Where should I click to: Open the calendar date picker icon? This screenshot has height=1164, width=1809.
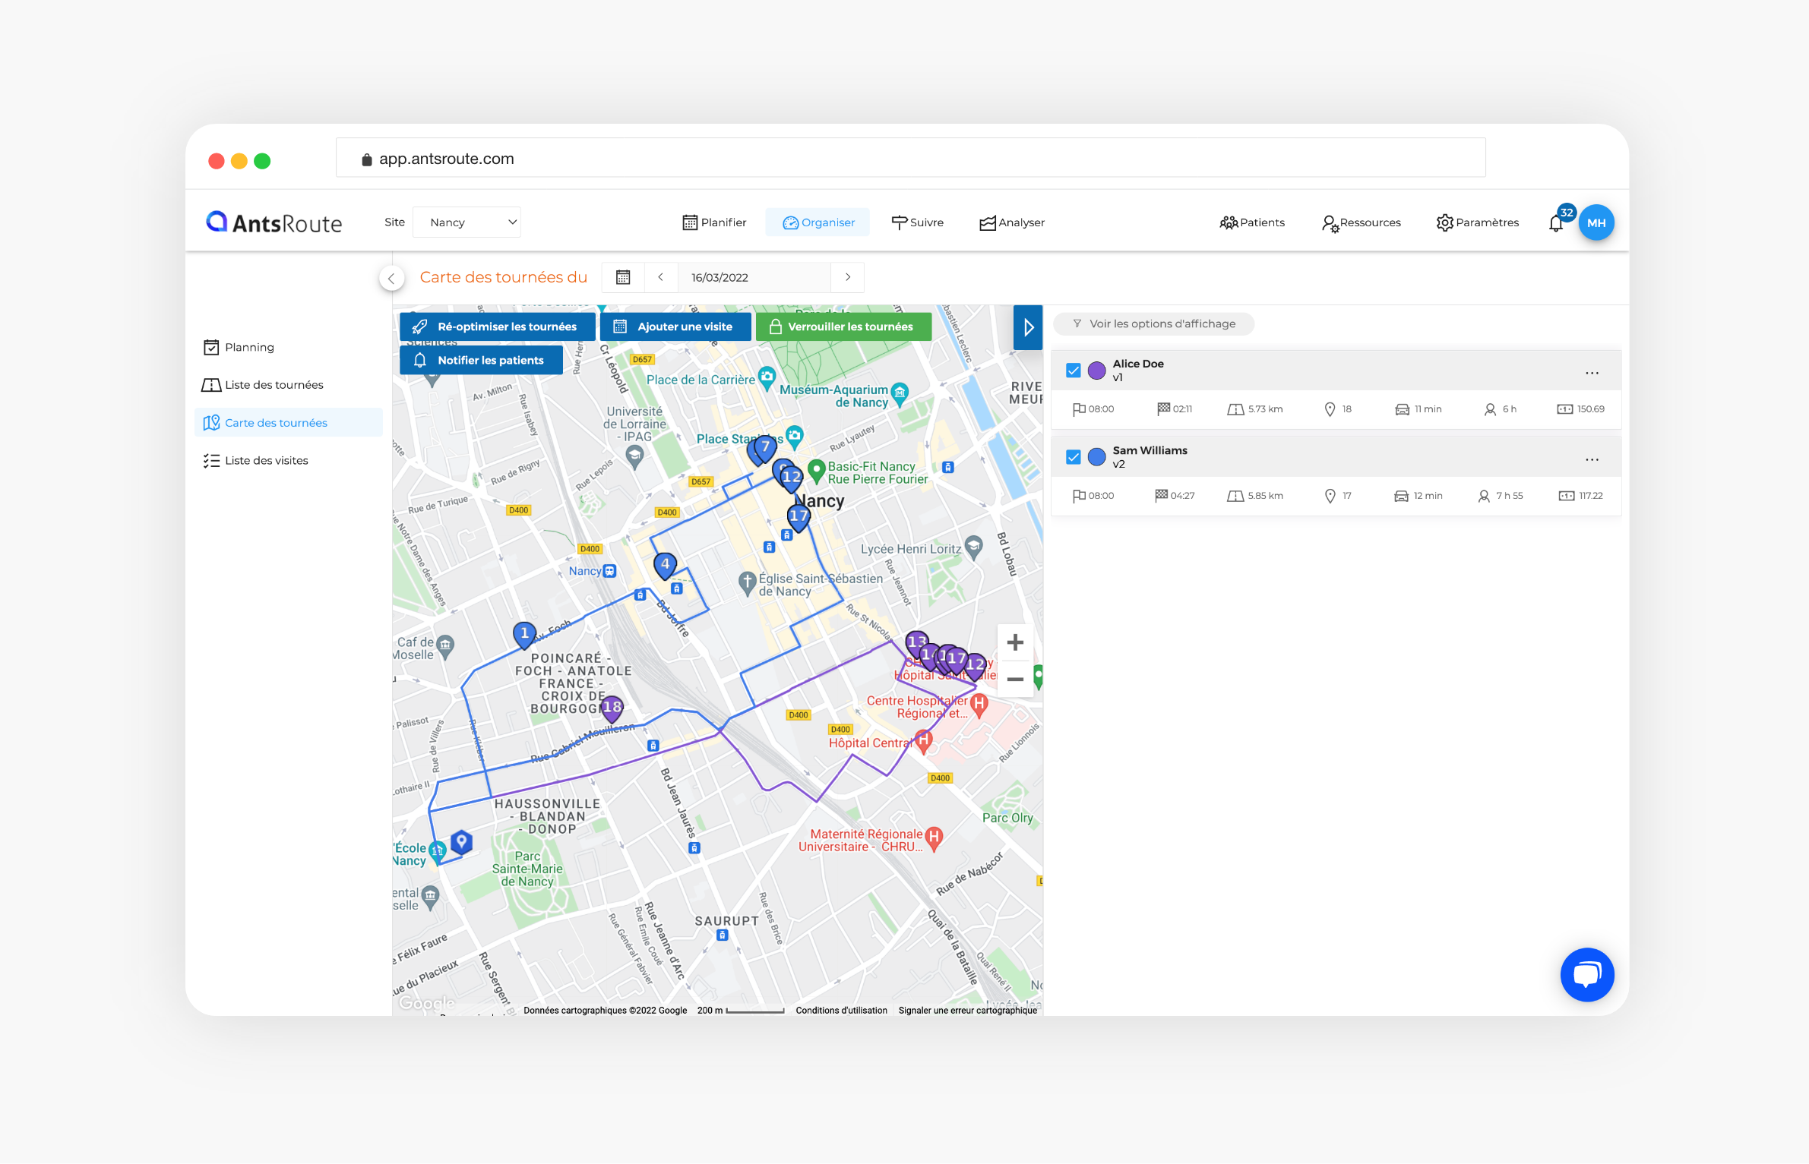623,277
